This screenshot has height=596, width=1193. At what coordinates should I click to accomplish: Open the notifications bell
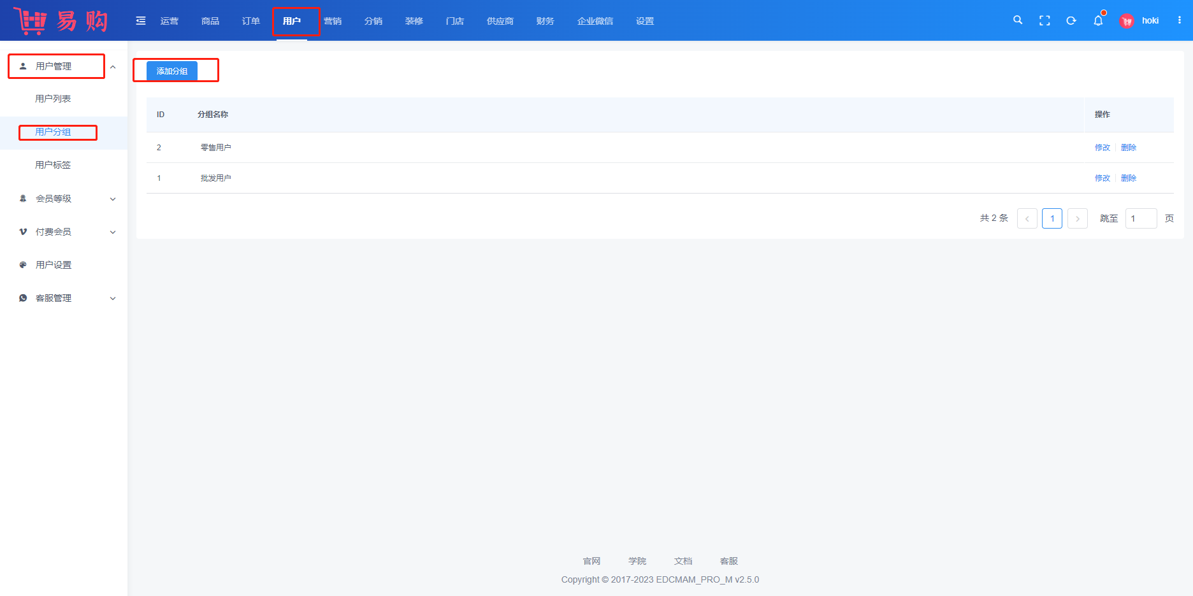(x=1098, y=20)
